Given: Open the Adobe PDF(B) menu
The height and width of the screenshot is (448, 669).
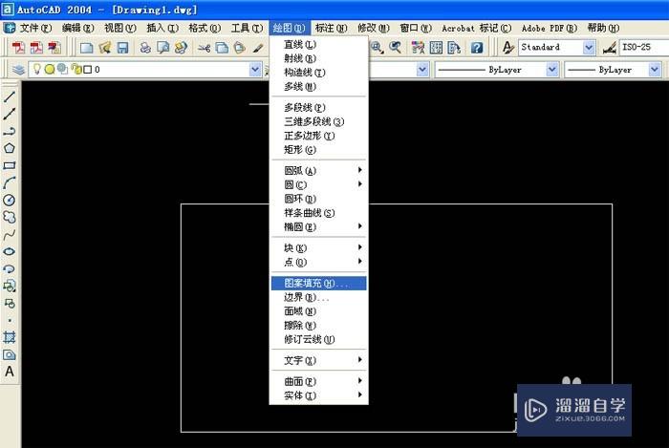Looking at the screenshot, I should click(x=550, y=28).
